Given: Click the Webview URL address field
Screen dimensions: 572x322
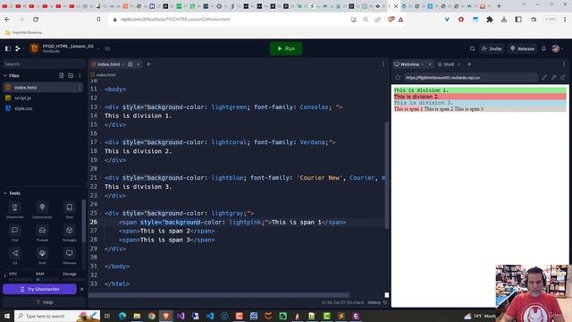Looking at the screenshot, I should coord(471,78).
